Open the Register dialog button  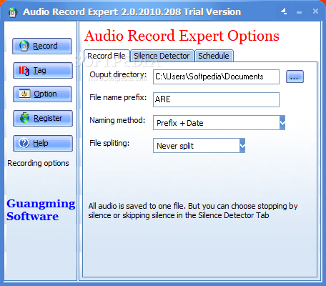43,118
